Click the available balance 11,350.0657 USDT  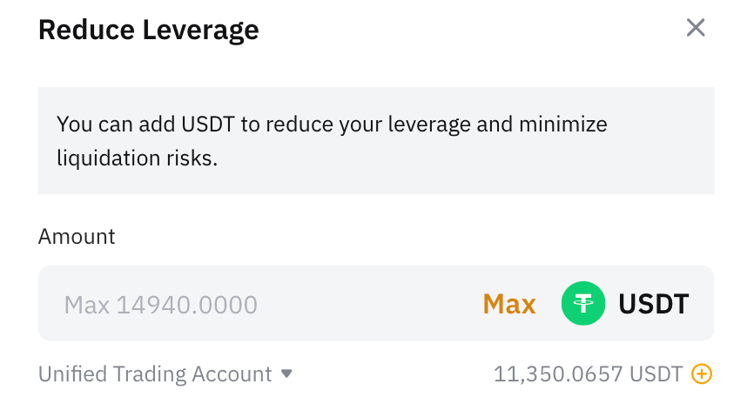coord(588,374)
